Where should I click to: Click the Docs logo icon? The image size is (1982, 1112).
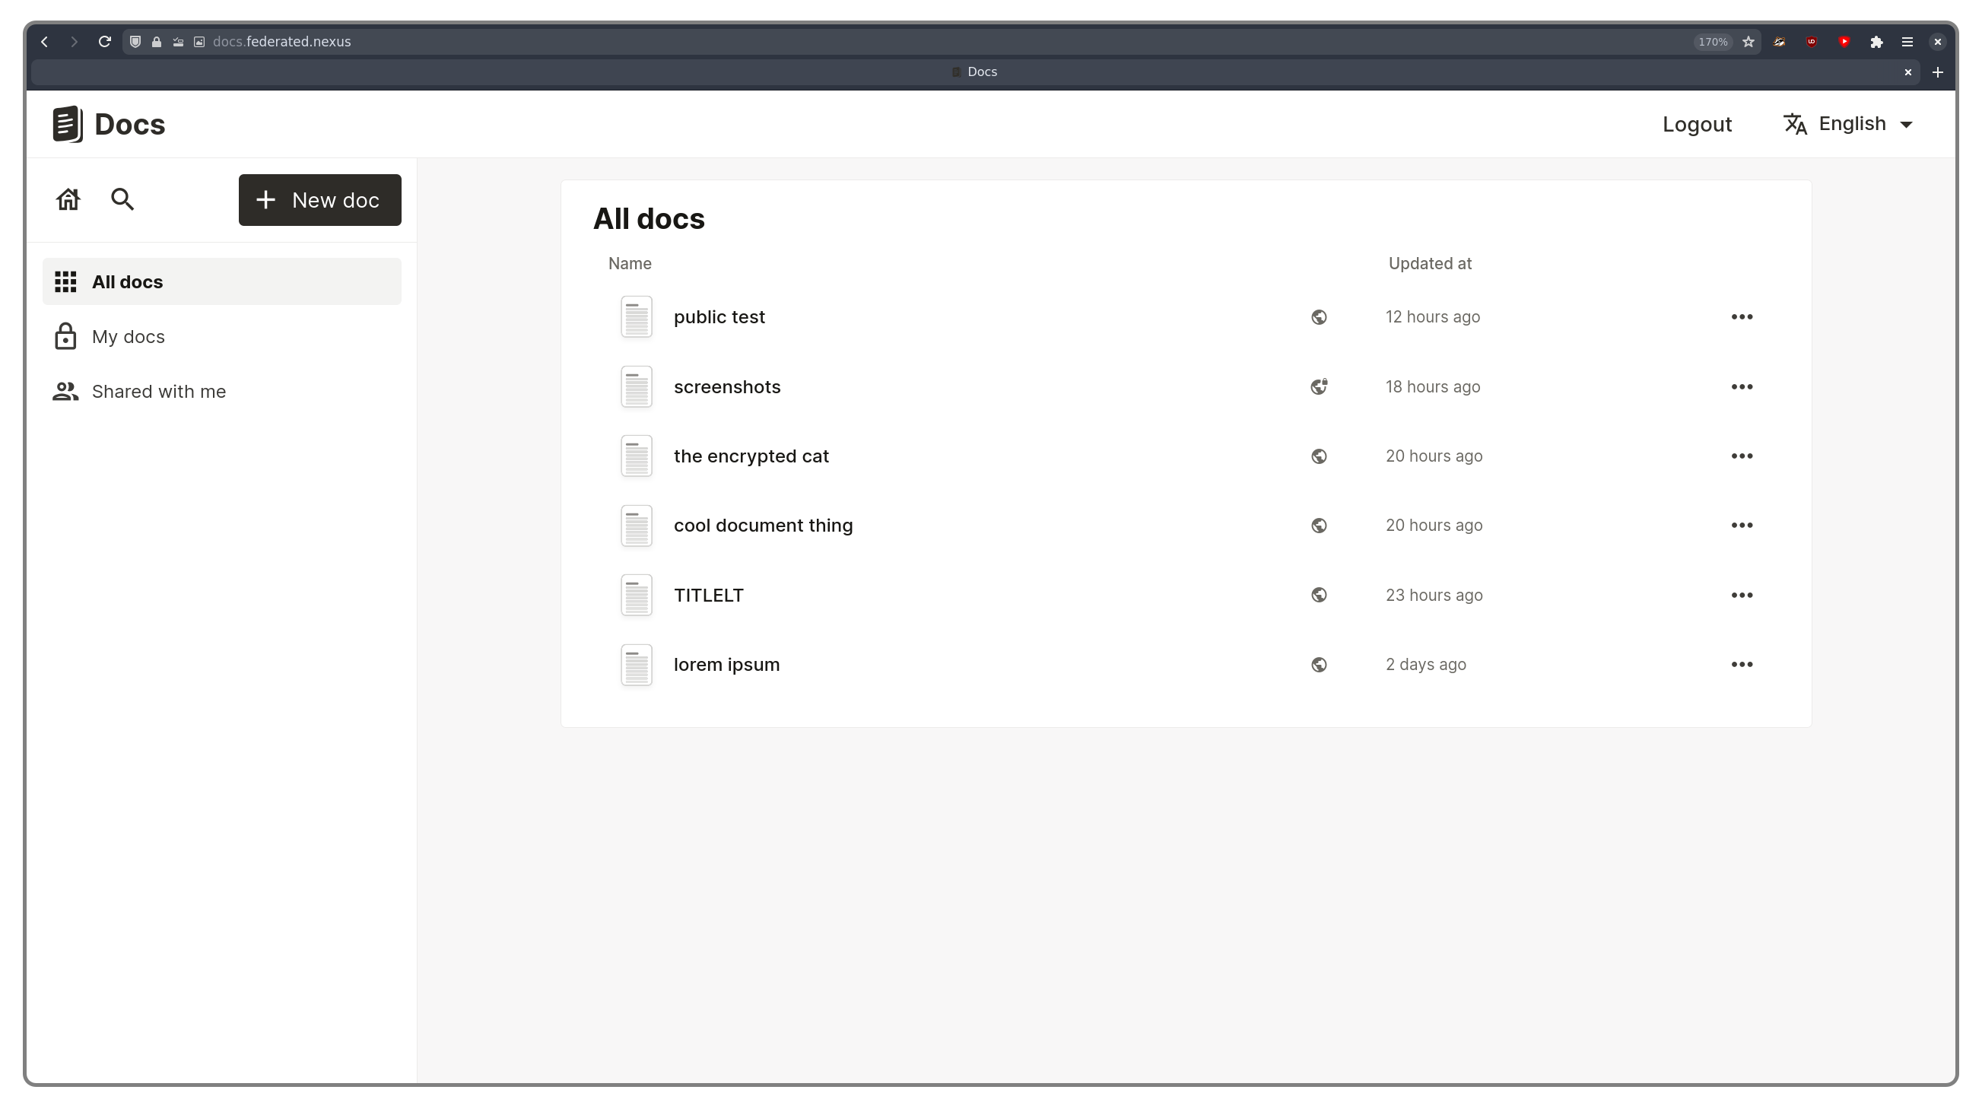[x=68, y=124]
